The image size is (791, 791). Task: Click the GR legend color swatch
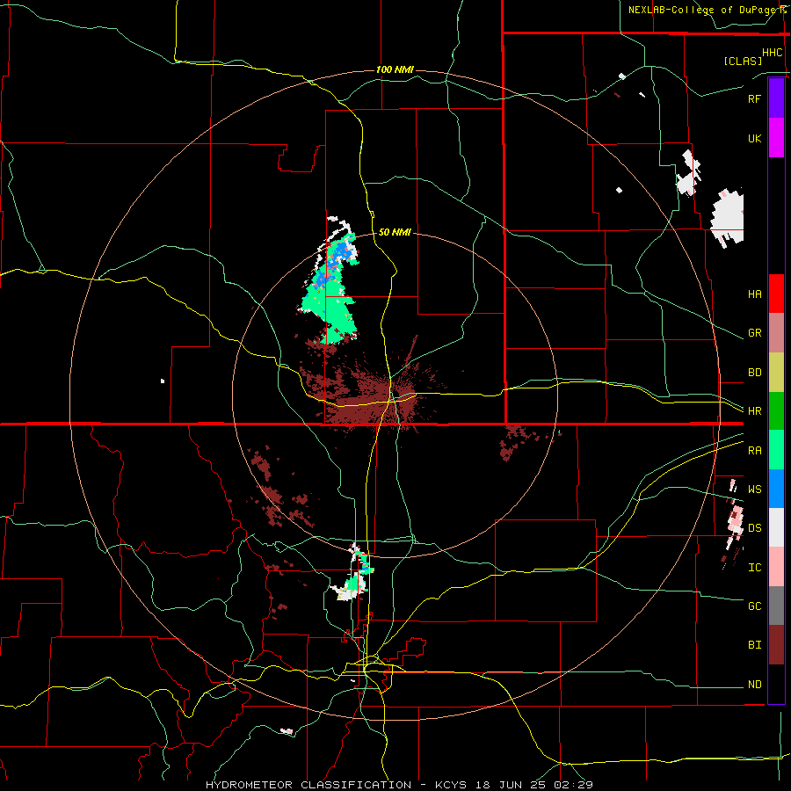point(776,333)
